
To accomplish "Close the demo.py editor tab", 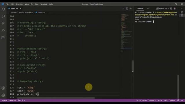I will (x=21, y=9).
